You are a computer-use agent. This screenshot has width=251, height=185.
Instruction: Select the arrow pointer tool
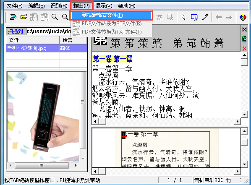183,17
